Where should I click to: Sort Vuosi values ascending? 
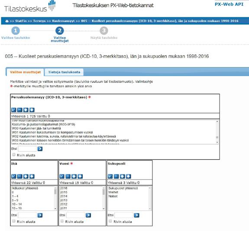74,176
